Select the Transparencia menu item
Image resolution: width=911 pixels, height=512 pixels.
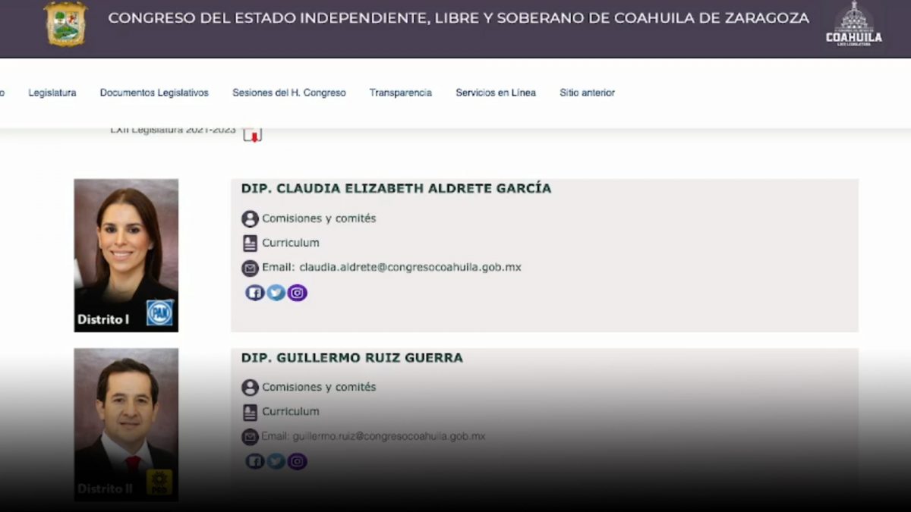pyautogui.click(x=400, y=93)
